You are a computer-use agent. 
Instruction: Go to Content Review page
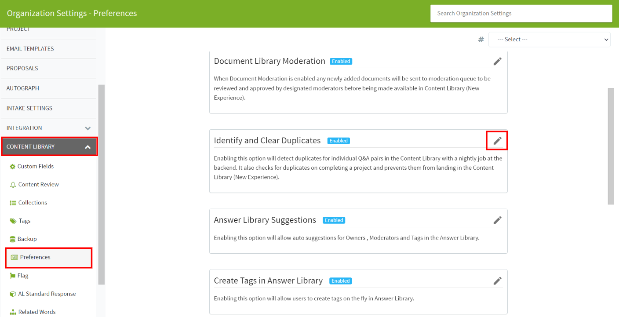point(39,185)
